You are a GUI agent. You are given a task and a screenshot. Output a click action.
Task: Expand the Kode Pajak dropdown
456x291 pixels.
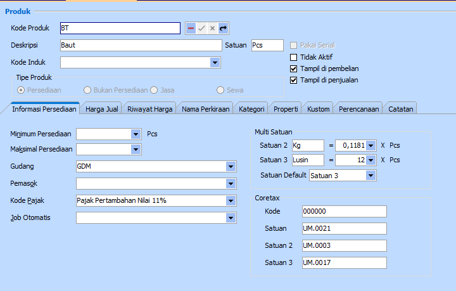tap(231, 200)
